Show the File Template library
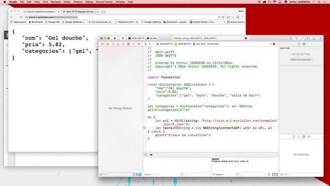Image resolution: width=330 pixels, height=186 pixels. coord(293,136)
